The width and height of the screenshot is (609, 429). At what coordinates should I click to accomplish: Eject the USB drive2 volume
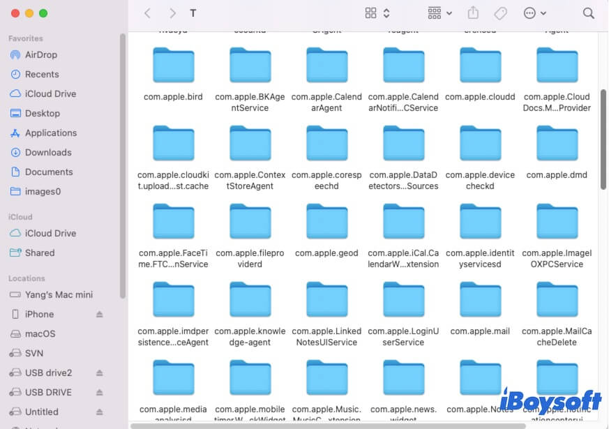point(99,372)
